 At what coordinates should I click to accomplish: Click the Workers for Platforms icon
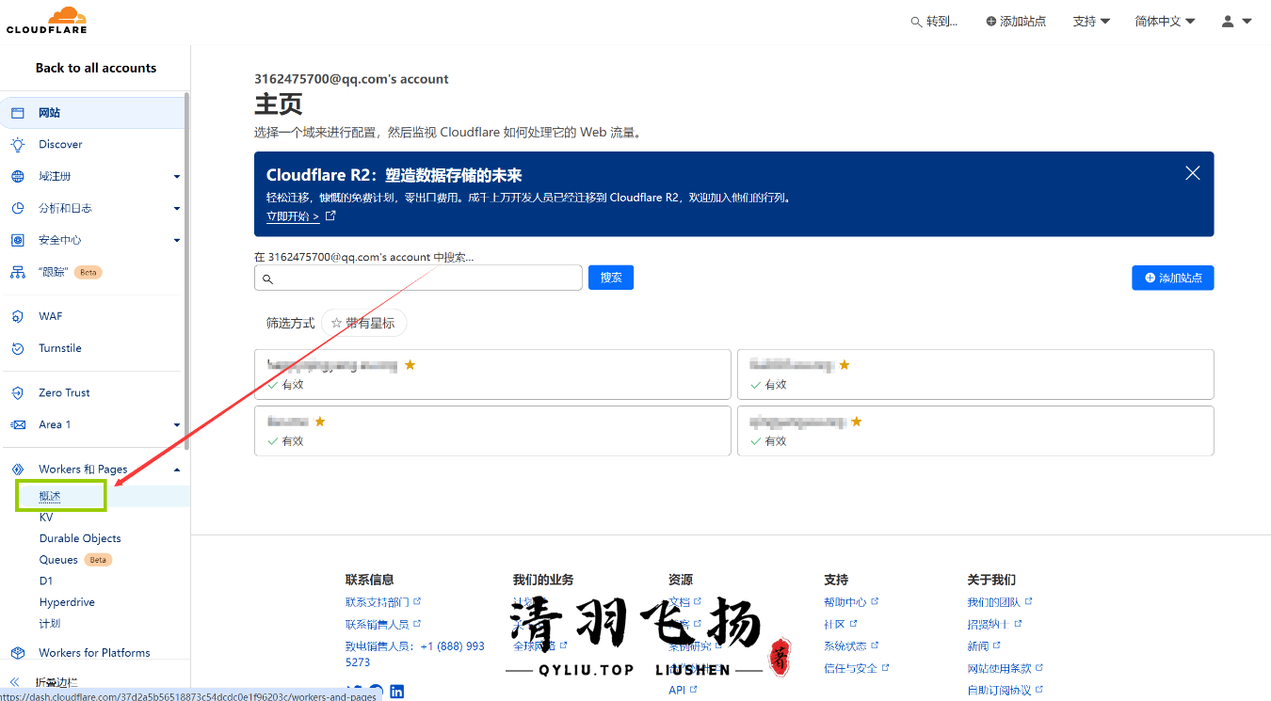tap(18, 653)
